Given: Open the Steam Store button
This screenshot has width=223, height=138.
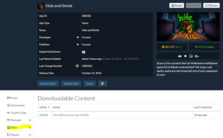Looking at the screenshot, I should pos(48,84).
